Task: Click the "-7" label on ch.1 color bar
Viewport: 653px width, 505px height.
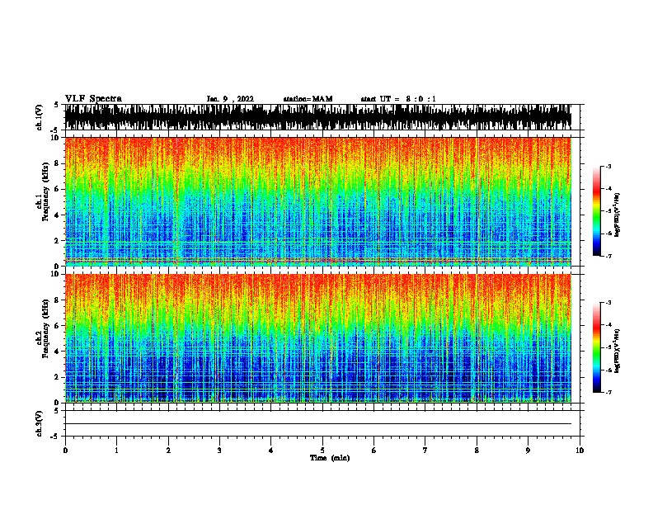Action: [x=608, y=256]
